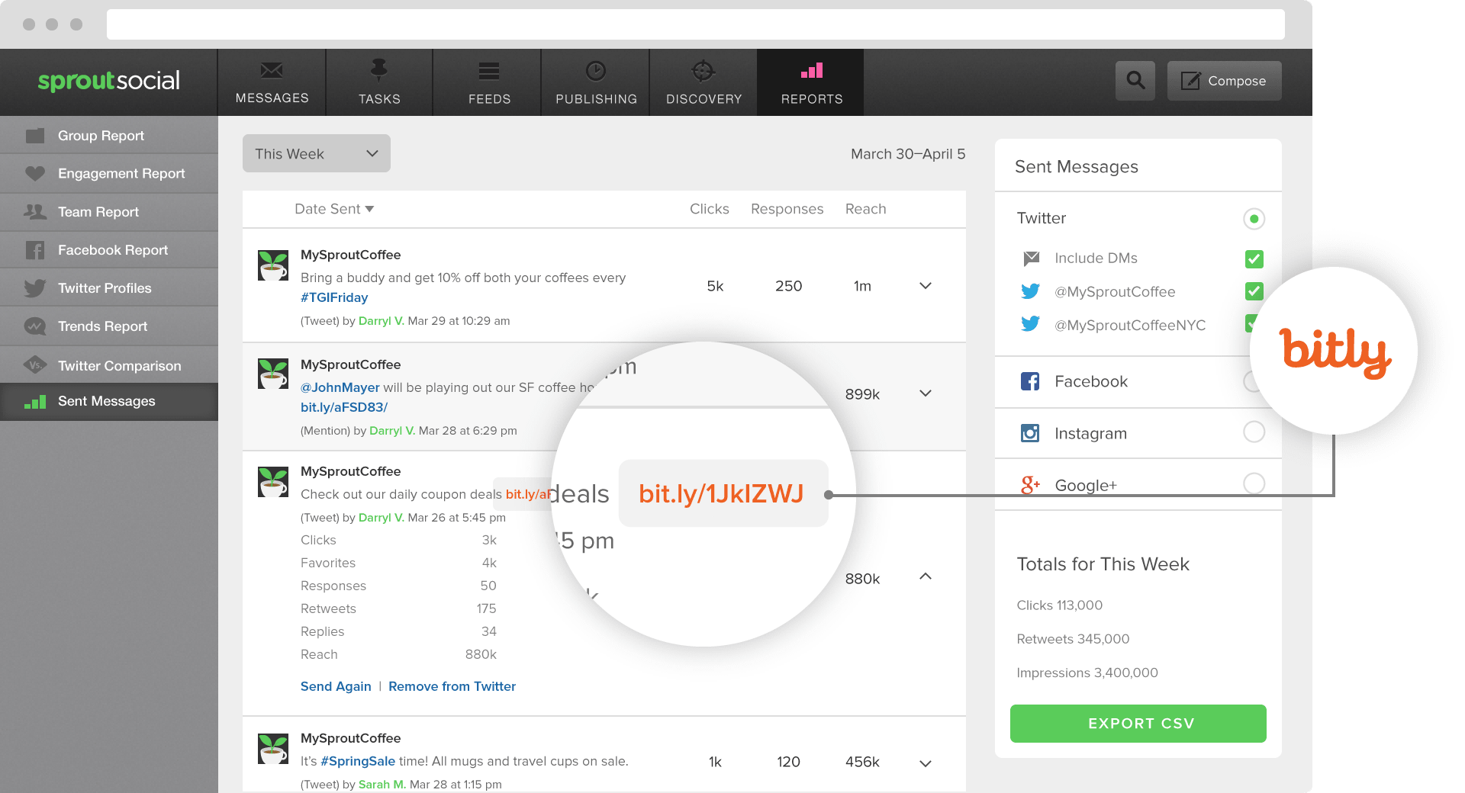Click Twitter bird icon beside @MySproutCoffeeNYC
Viewport: 1465px width, 793px height.
pos(1030,324)
